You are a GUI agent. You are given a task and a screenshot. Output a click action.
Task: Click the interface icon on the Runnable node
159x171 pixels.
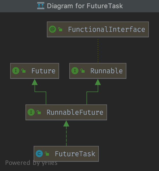[75, 71]
